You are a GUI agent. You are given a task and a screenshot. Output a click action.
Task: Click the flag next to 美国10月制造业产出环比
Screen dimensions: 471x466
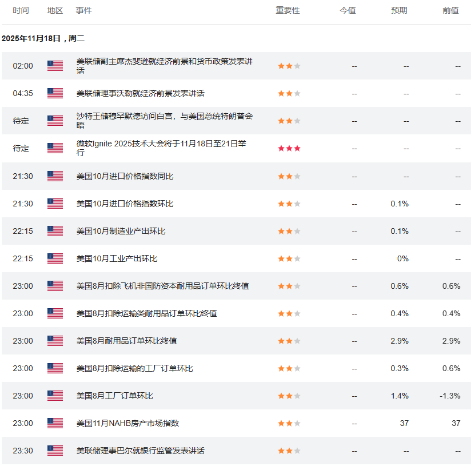click(x=55, y=231)
